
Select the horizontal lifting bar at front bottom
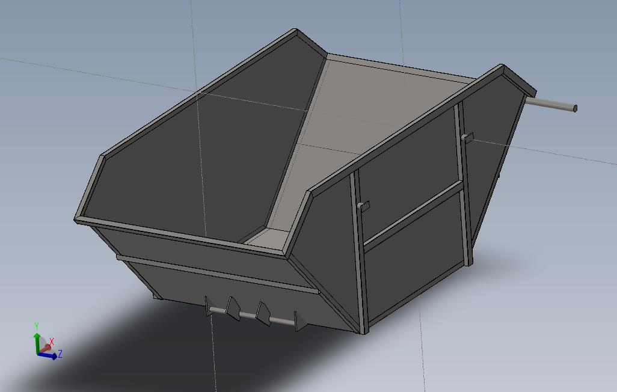click(251, 317)
